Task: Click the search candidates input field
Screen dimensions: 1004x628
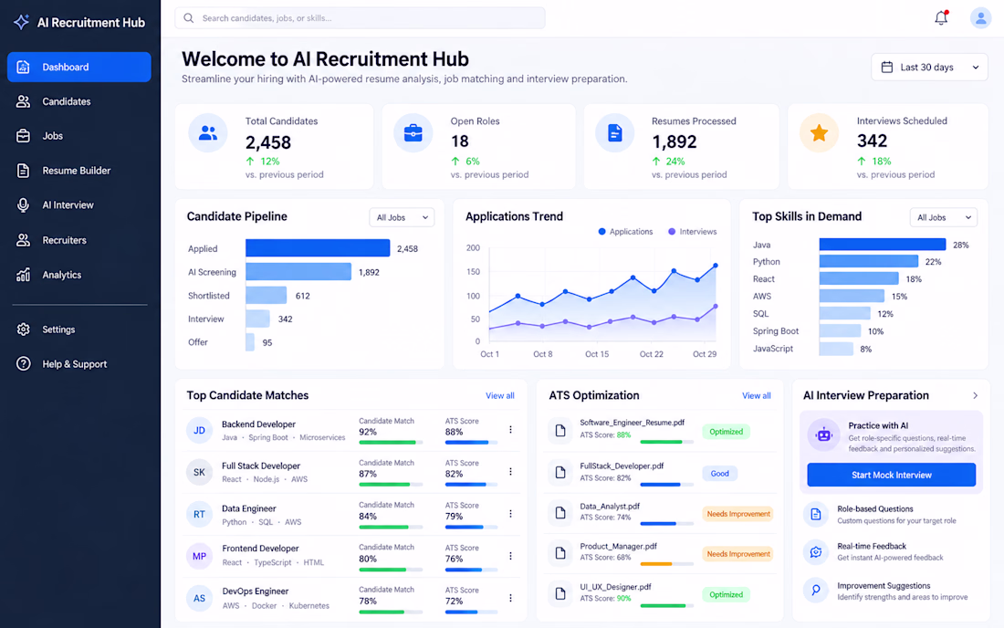Action: 360,18
